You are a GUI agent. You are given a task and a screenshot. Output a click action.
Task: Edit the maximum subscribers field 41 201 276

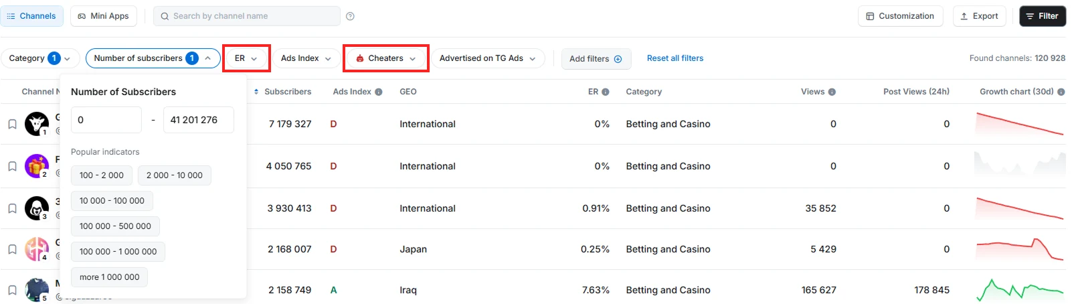(198, 120)
